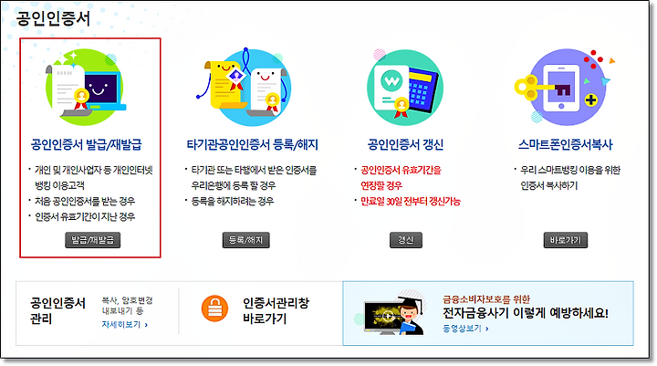The image size is (657, 366).
Task: Click the 자세히보기 chevron arrow
Action: pyautogui.click(x=146, y=325)
